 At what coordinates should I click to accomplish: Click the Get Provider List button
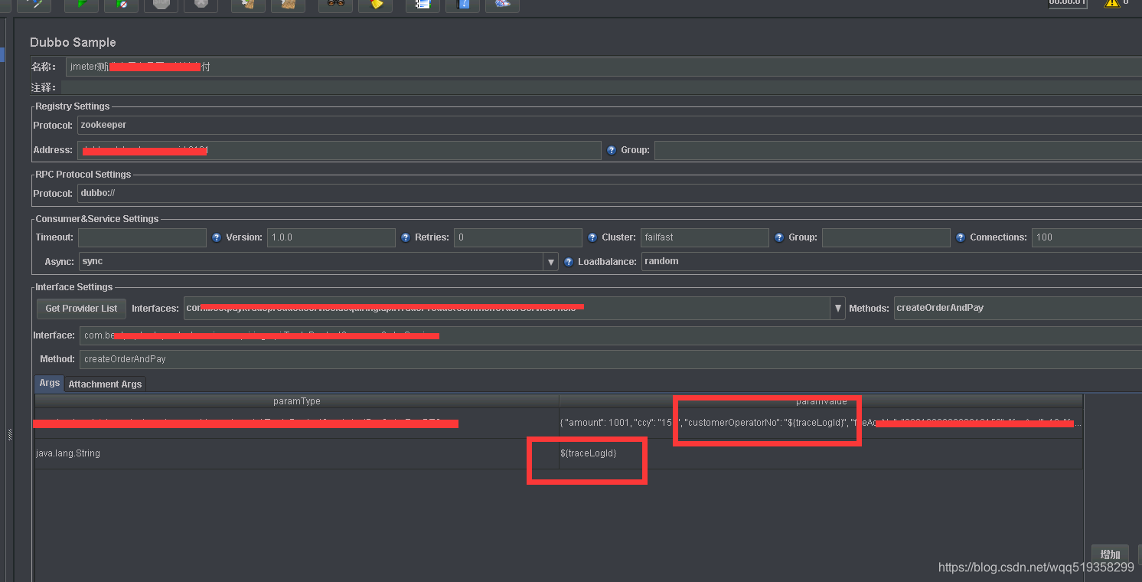tap(81, 308)
